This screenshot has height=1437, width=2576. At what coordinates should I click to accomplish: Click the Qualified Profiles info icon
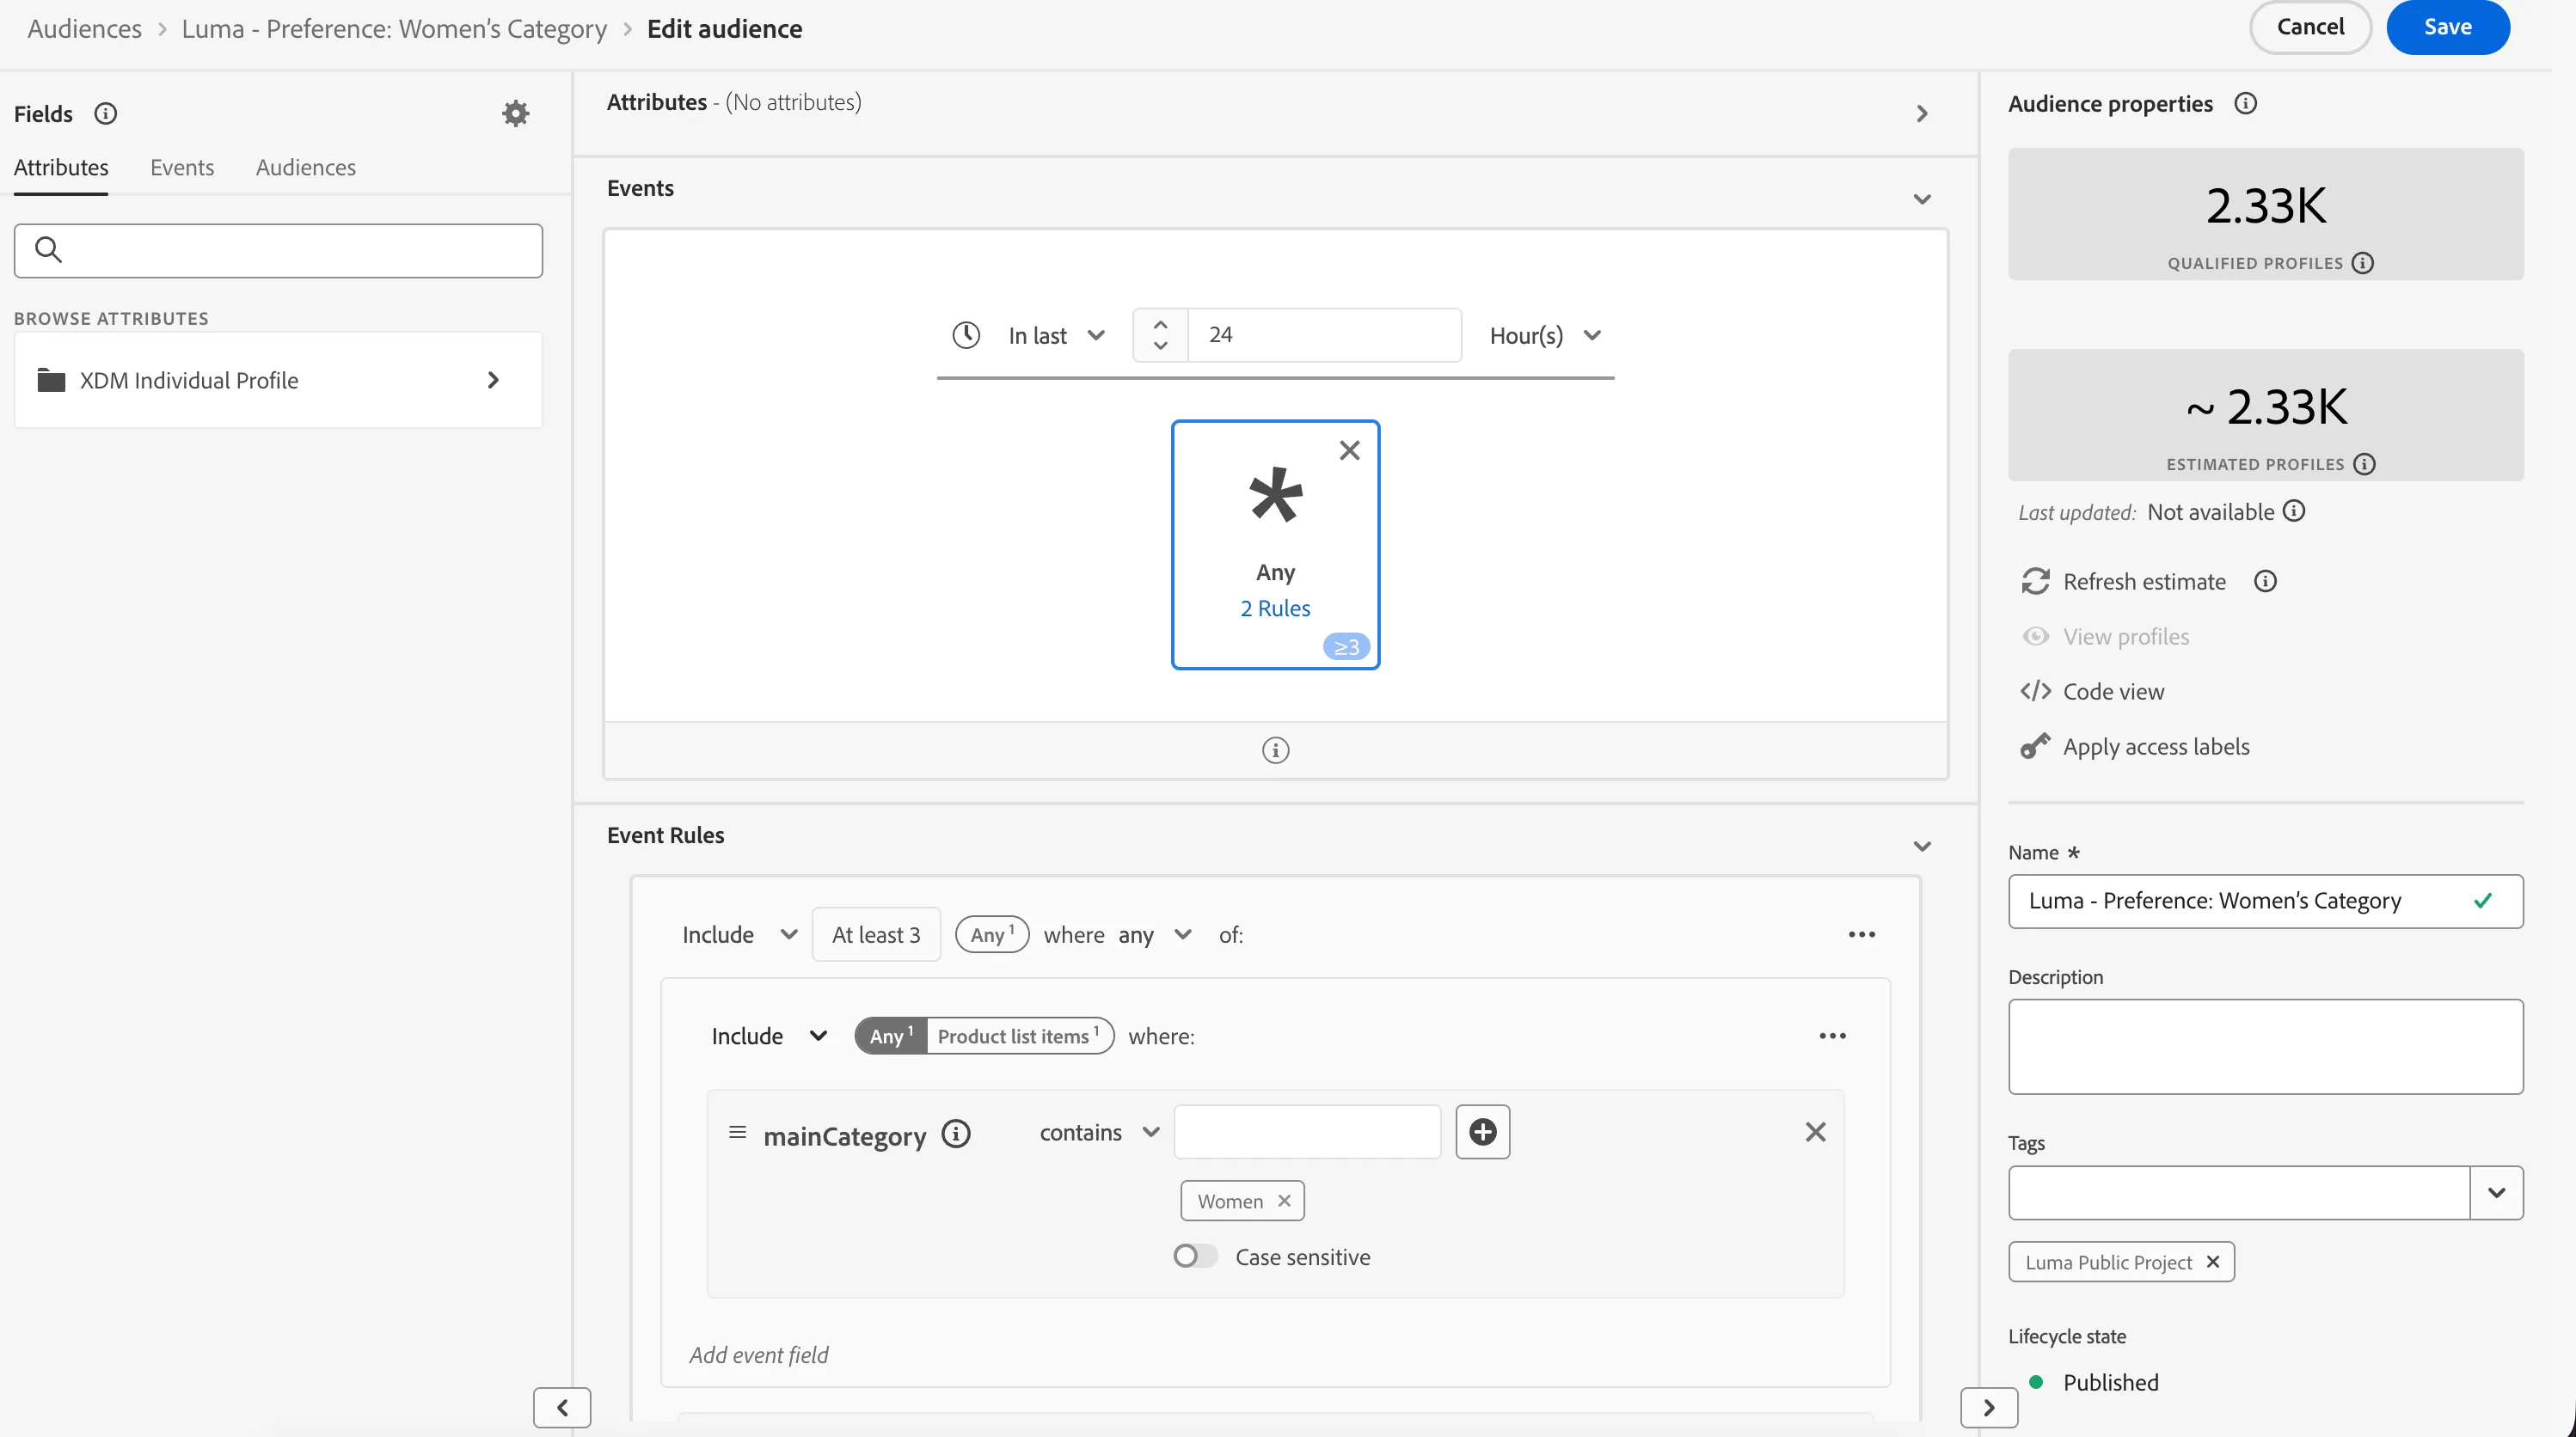click(2362, 263)
